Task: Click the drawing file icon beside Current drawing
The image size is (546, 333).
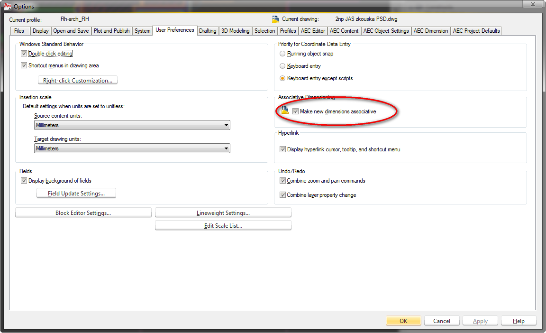Action: pyautogui.click(x=275, y=19)
